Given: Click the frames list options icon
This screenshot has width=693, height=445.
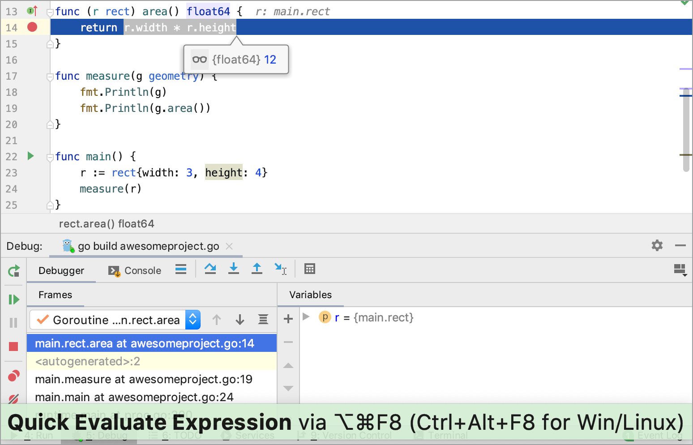Looking at the screenshot, I should point(263,319).
